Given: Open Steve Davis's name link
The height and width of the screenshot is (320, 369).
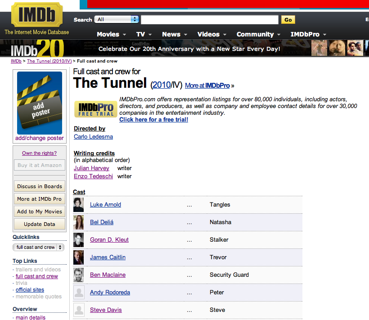Looking at the screenshot, I should point(106,310).
